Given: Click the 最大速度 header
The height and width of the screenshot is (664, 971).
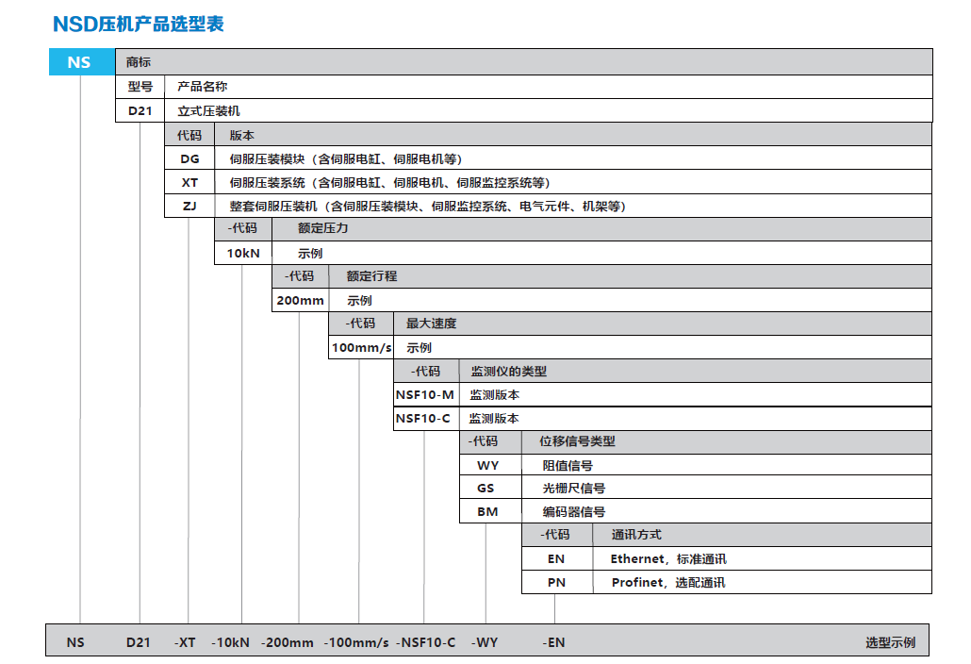Looking at the screenshot, I should coord(431,324).
